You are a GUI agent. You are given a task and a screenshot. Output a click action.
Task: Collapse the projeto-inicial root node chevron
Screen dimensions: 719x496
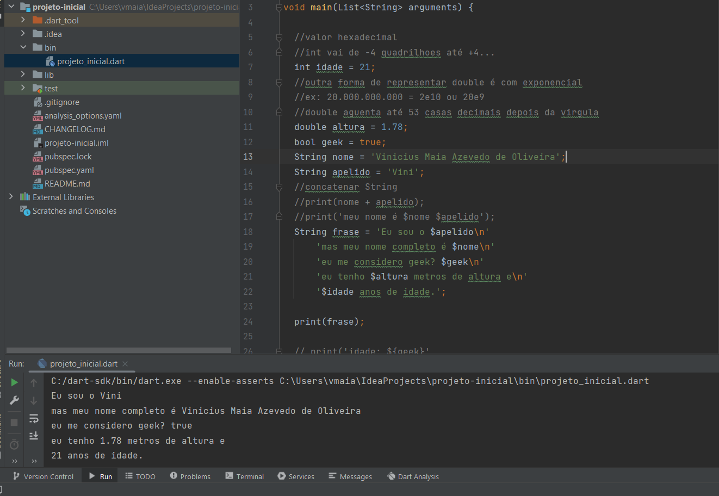tap(11, 7)
